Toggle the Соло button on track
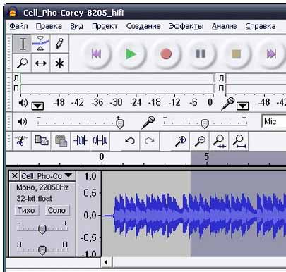Viewport: 286px width, 272px height. click(x=56, y=210)
